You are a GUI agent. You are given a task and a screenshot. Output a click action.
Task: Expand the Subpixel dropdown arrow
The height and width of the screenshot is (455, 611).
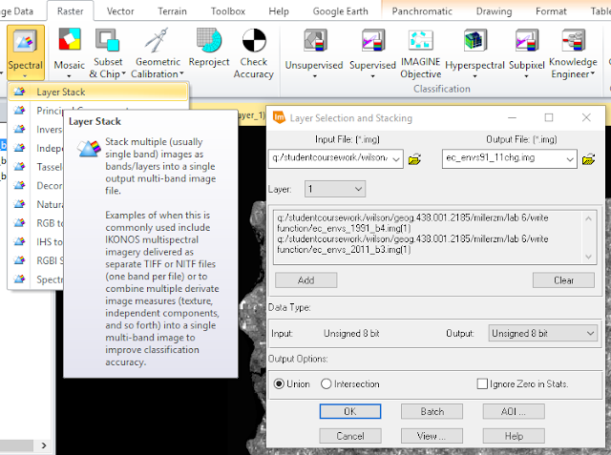(526, 76)
